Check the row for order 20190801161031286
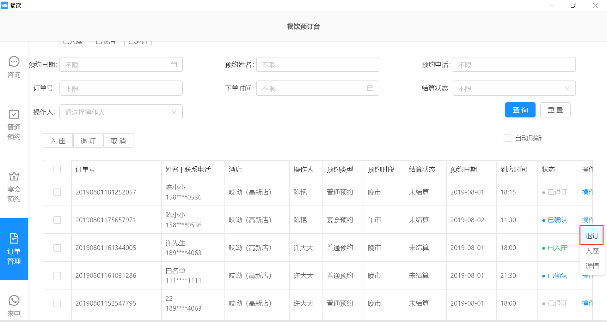The height and width of the screenshot is (322, 607). coord(57,276)
